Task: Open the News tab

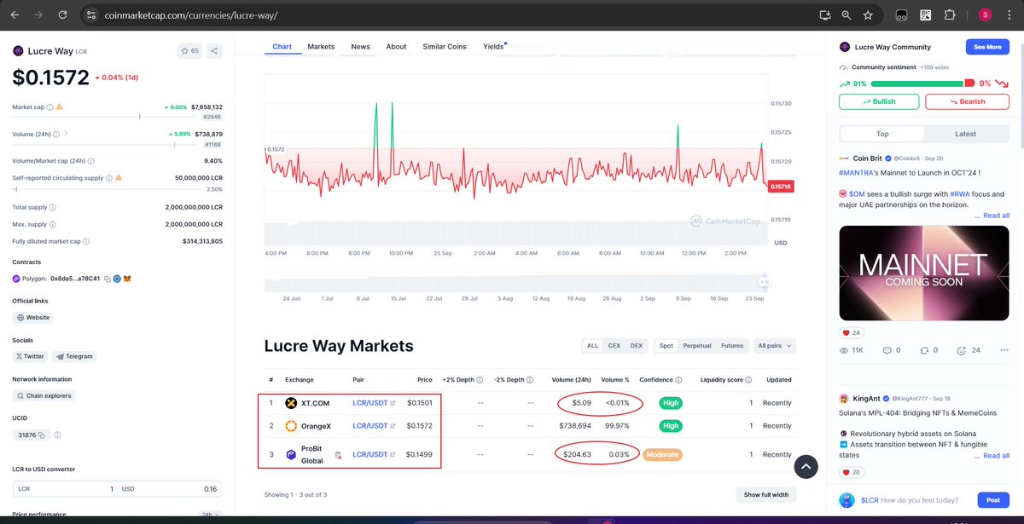Action: pyautogui.click(x=360, y=47)
